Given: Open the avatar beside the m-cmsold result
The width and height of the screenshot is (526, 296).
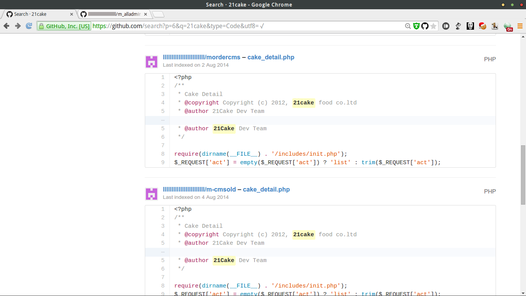Looking at the screenshot, I should [151, 194].
